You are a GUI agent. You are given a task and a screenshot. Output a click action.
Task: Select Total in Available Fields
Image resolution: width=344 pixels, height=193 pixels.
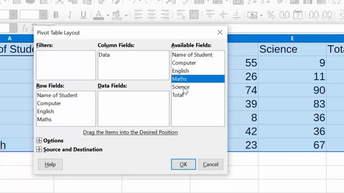pos(198,95)
